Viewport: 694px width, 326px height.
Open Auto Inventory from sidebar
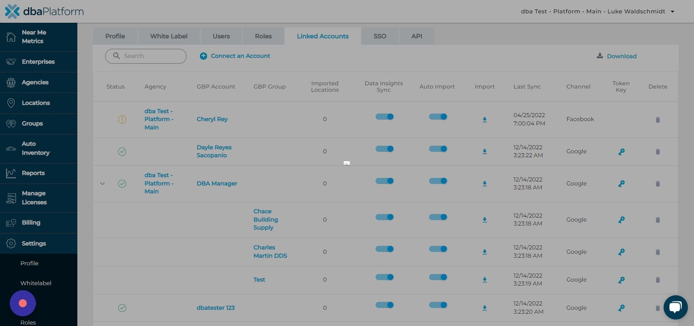(x=39, y=149)
